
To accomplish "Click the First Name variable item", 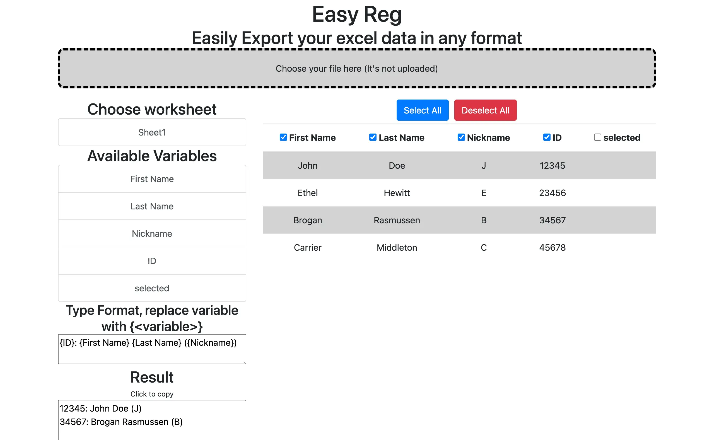I will coord(151,179).
